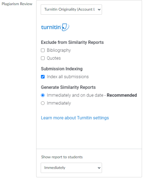
Task: Click the Index all submissions label text
Action: [x=68, y=77]
